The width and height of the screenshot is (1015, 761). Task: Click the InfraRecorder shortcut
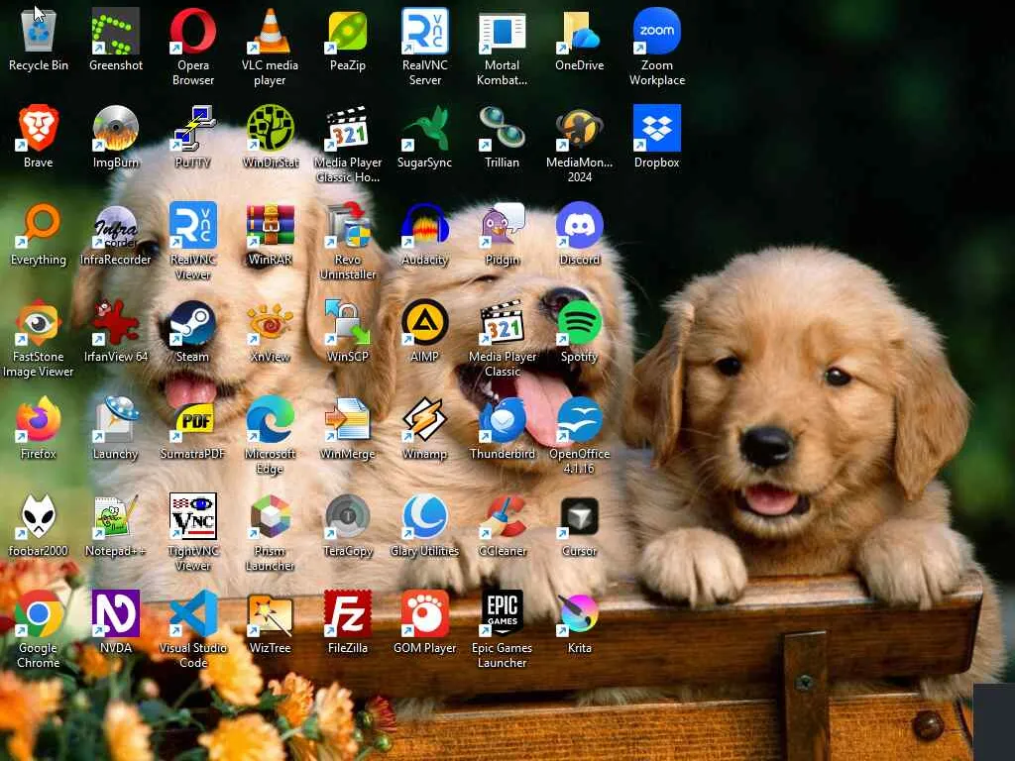(x=115, y=225)
